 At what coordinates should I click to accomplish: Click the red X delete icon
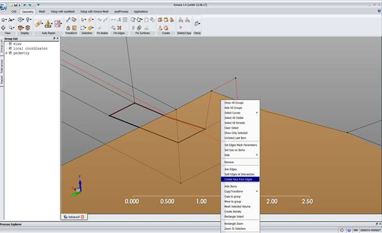point(181,28)
